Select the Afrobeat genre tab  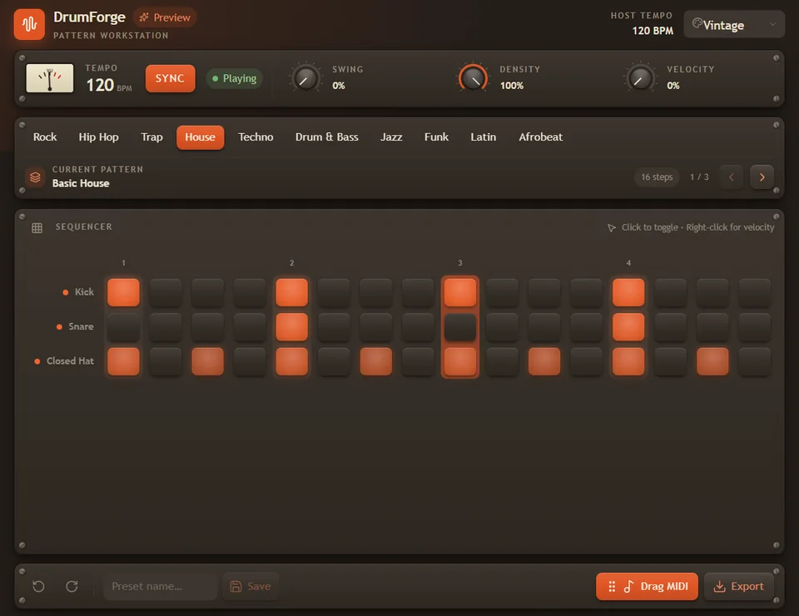(541, 137)
